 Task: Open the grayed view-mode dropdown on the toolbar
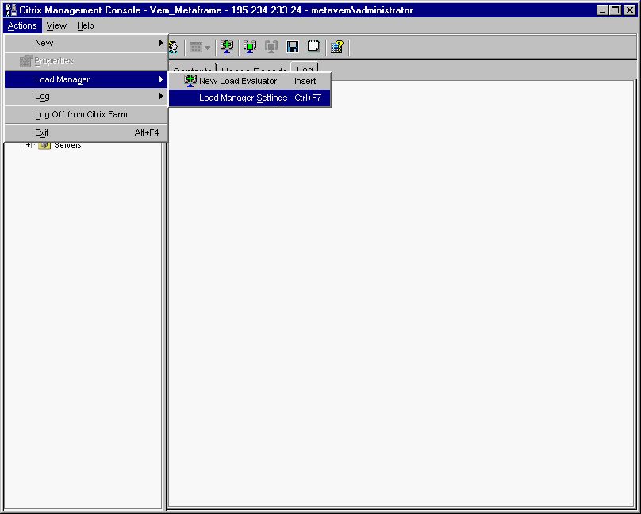[x=200, y=48]
